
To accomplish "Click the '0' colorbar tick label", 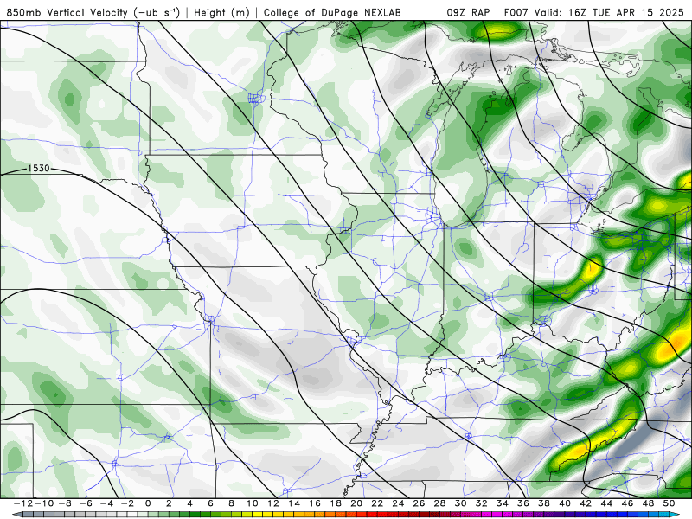I will coord(148,503).
